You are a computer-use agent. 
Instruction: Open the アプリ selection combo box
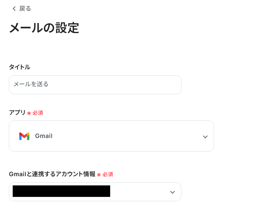pos(111,136)
